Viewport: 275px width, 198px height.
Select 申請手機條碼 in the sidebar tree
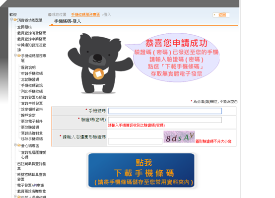tap(32, 73)
